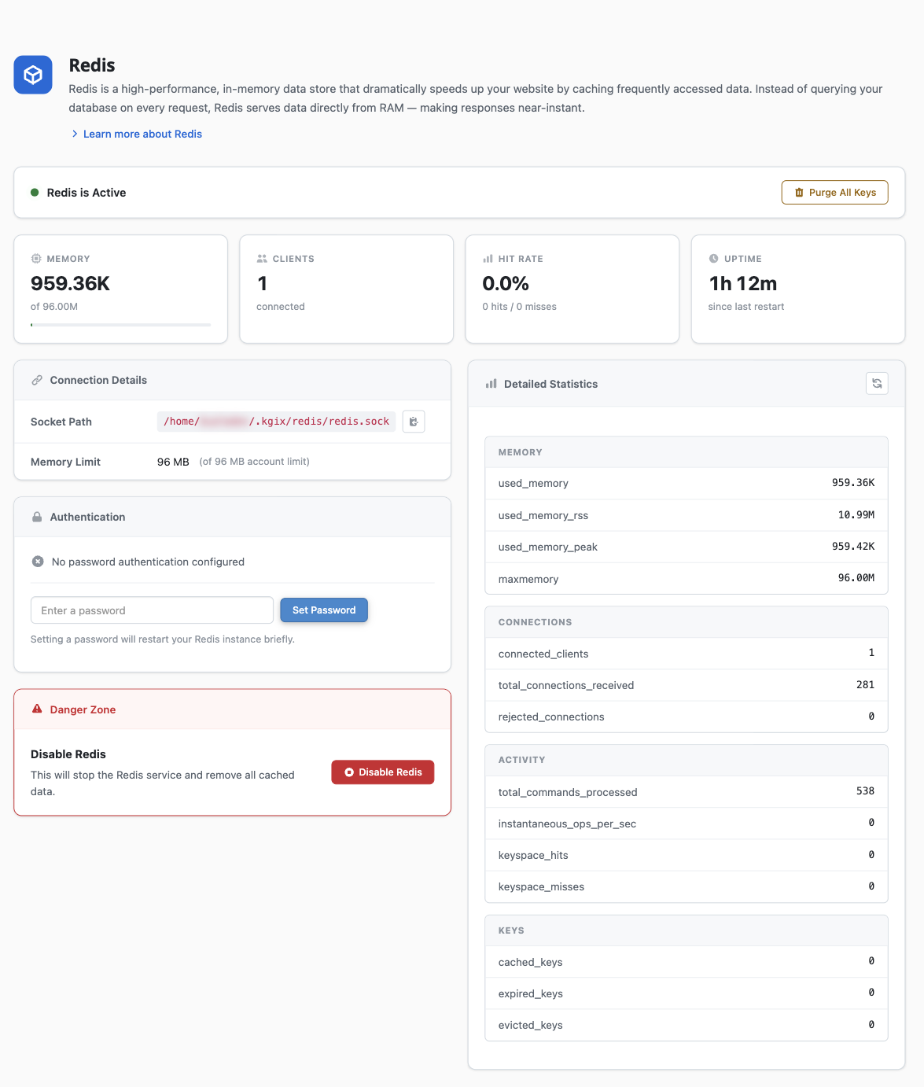Click the keyspace_misses row
Image resolution: width=924 pixels, height=1087 pixels.
pos(687,886)
